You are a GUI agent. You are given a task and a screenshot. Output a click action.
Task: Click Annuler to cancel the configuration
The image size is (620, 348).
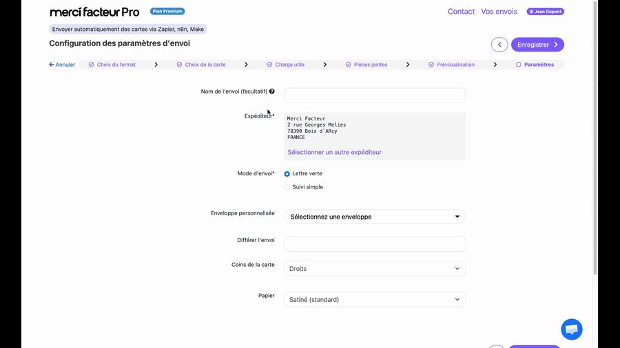pyautogui.click(x=62, y=65)
